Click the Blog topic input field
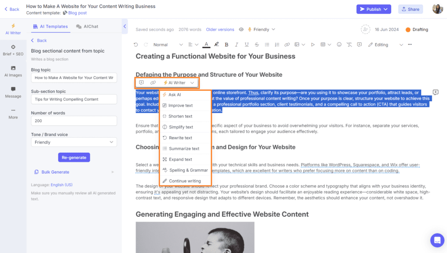Image resolution: width=447 pixels, height=253 pixels. 74,78
